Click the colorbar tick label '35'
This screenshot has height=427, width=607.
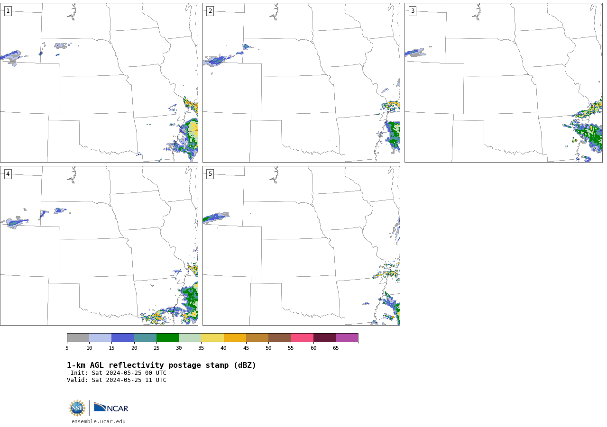pyautogui.click(x=201, y=348)
